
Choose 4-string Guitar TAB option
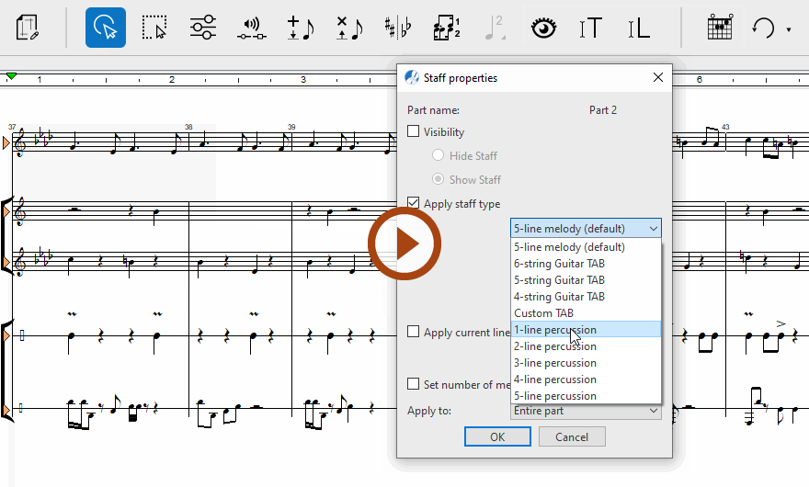point(586,297)
